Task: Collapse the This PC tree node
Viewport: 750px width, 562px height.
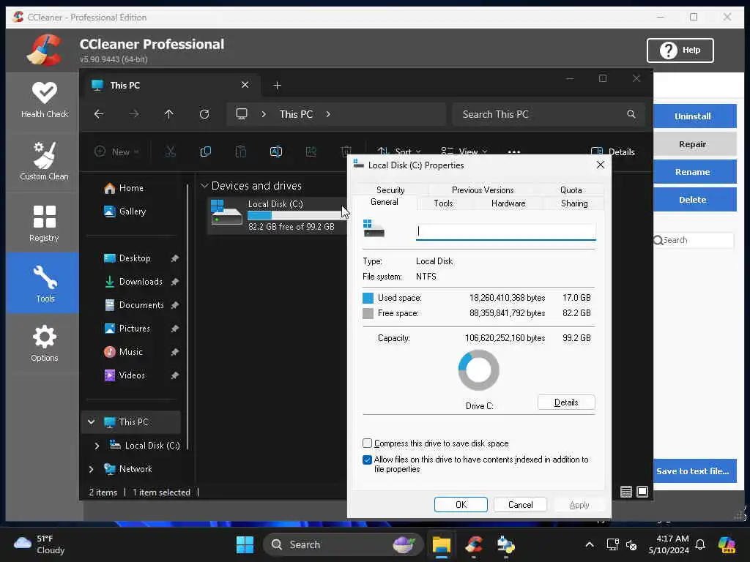Action: pyautogui.click(x=91, y=422)
